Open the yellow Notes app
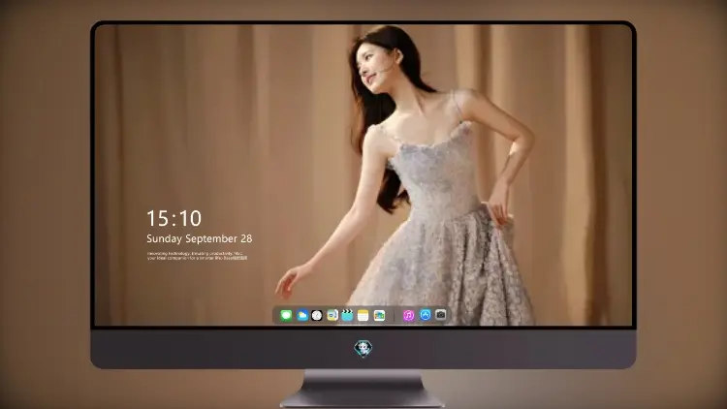This screenshot has height=409, width=727. pyautogui.click(x=363, y=315)
